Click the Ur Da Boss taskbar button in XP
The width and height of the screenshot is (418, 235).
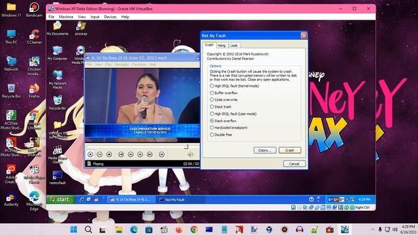tap(132, 200)
